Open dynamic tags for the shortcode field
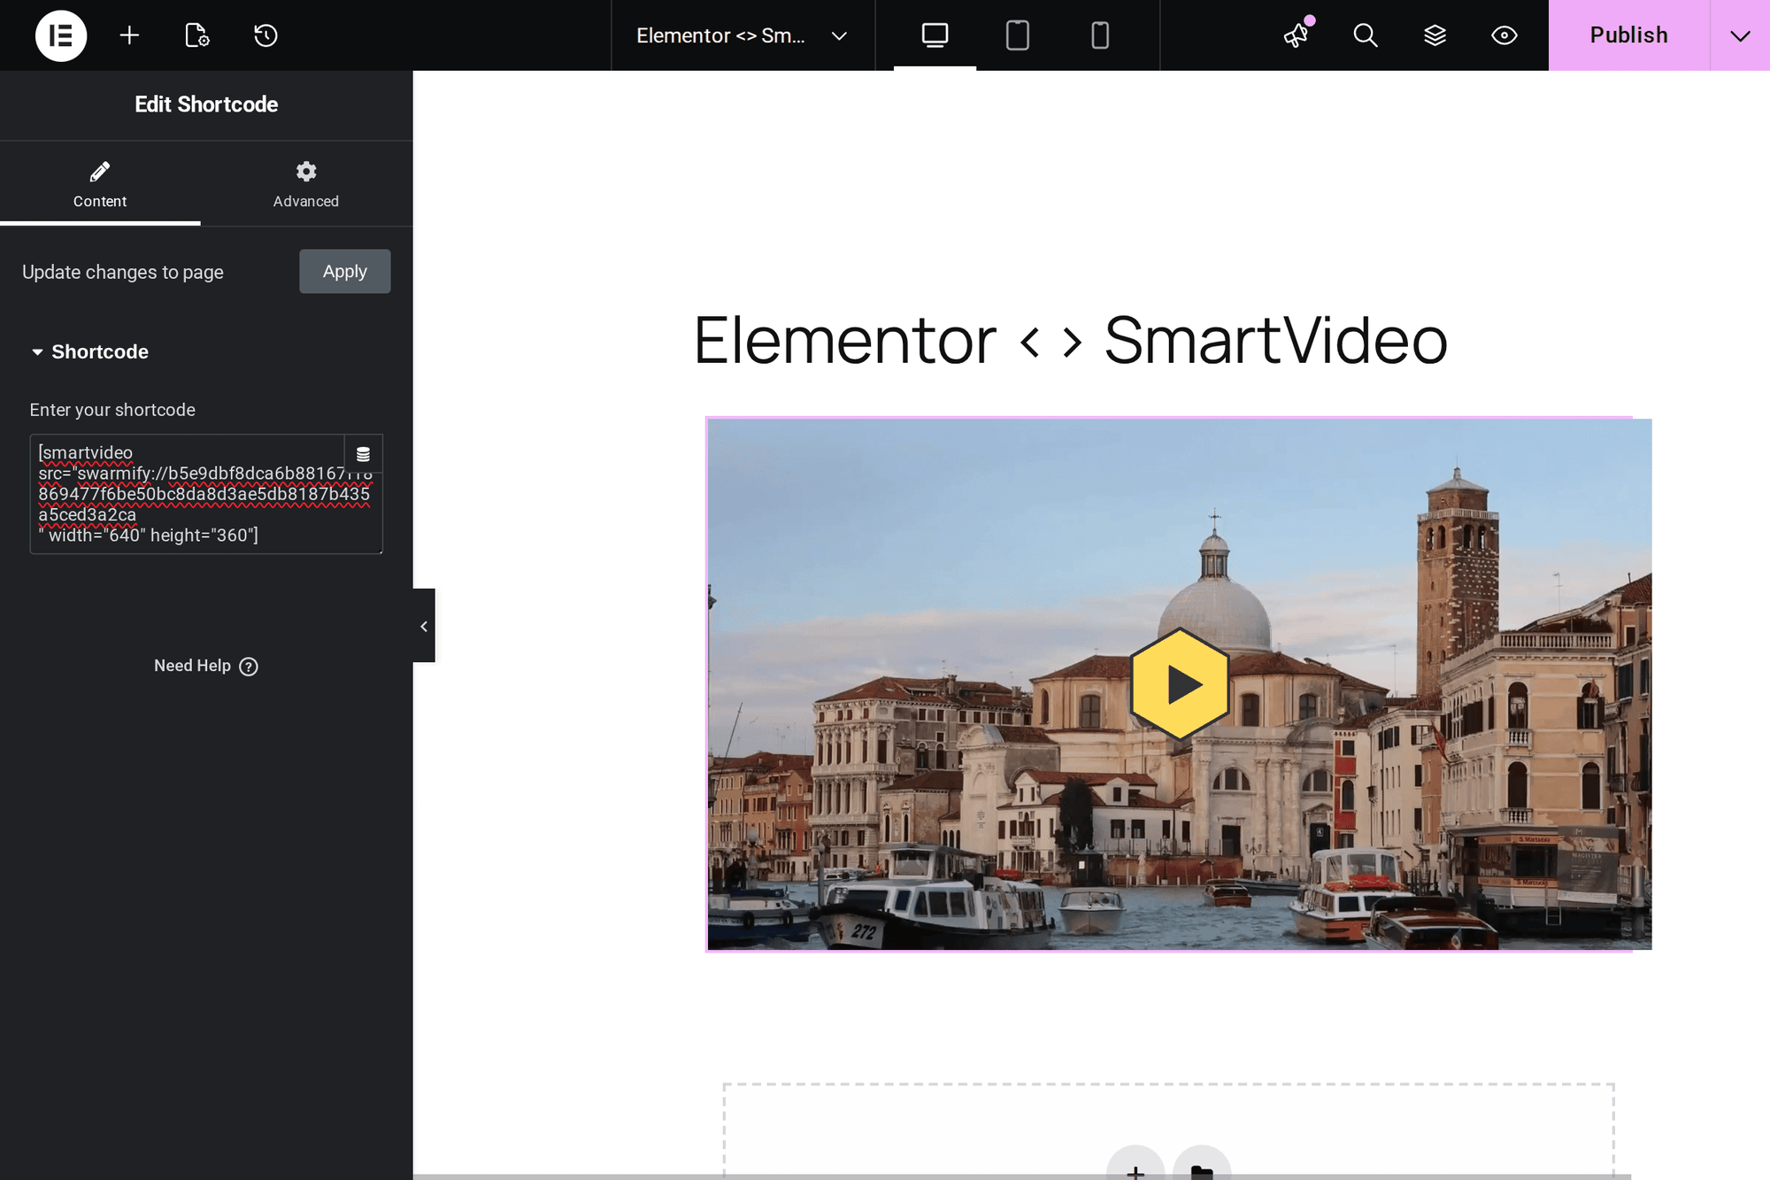1770x1180 pixels. coord(363,453)
